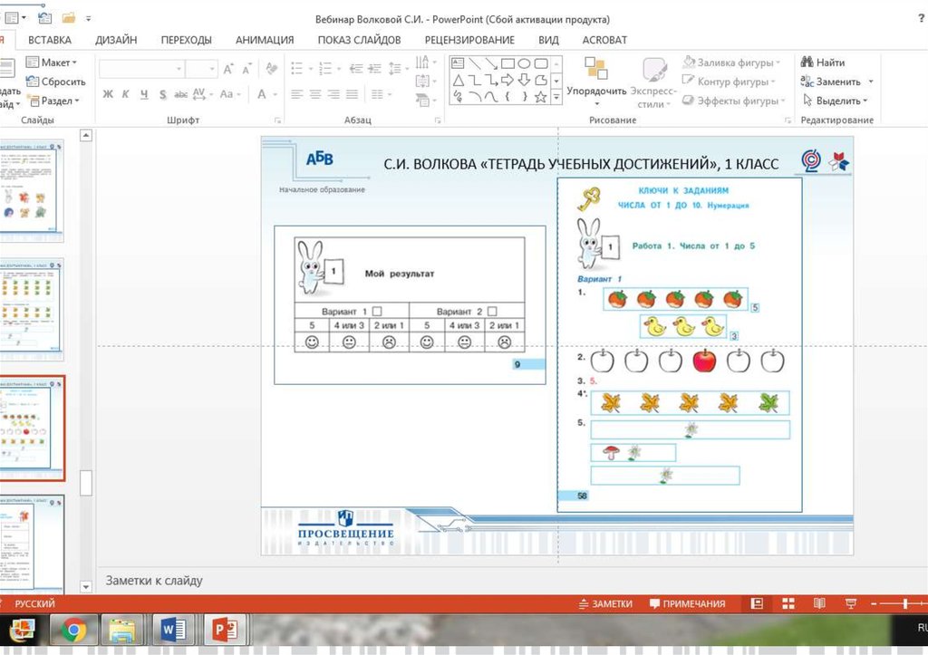The height and width of the screenshot is (655, 928).
Task: Apply bold with the Ж icon
Action: [108, 94]
